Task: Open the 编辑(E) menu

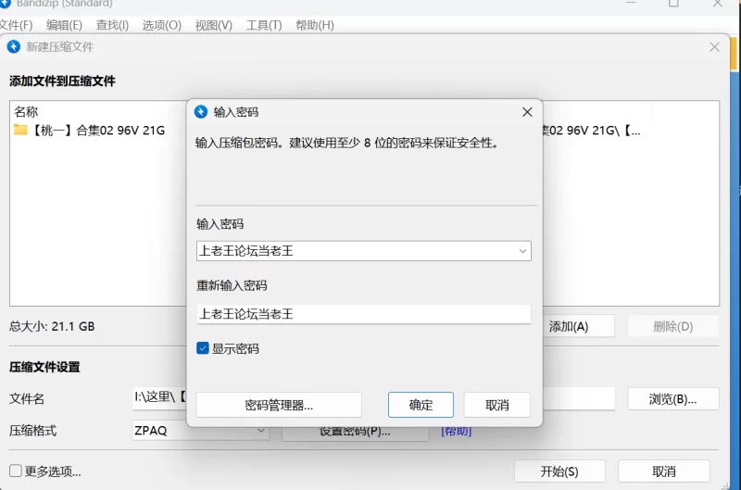Action: pyautogui.click(x=64, y=25)
